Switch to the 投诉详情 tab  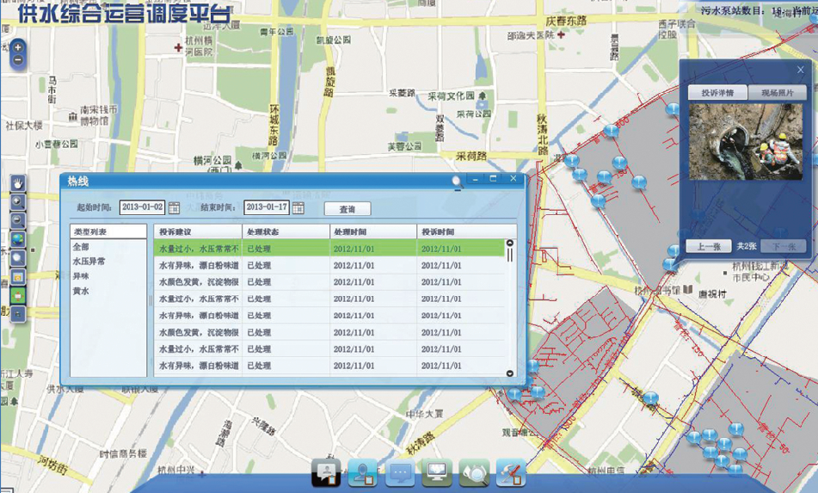[717, 93]
